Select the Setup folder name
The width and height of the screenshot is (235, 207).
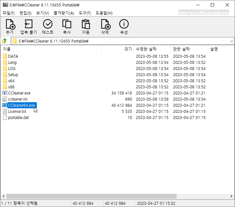pos(13,75)
